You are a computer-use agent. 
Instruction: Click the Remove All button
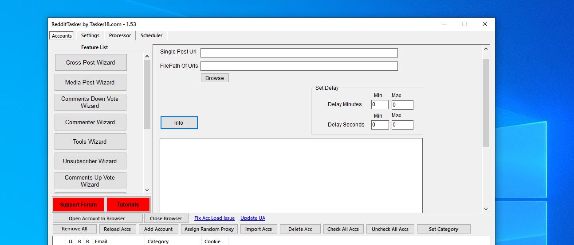point(75,229)
